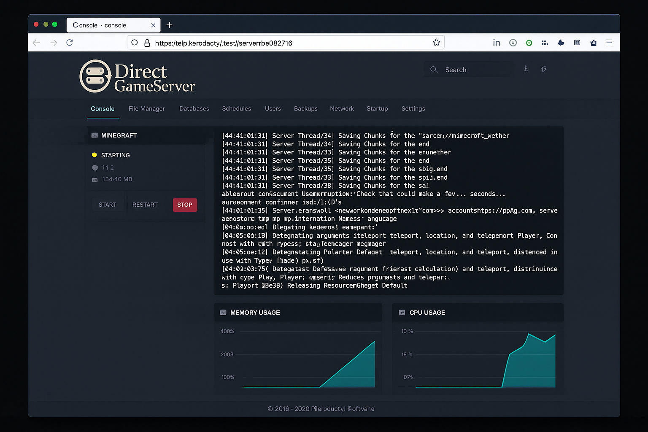Click the CPU USAGE heading
648x432 pixels.
coord(427,313)
